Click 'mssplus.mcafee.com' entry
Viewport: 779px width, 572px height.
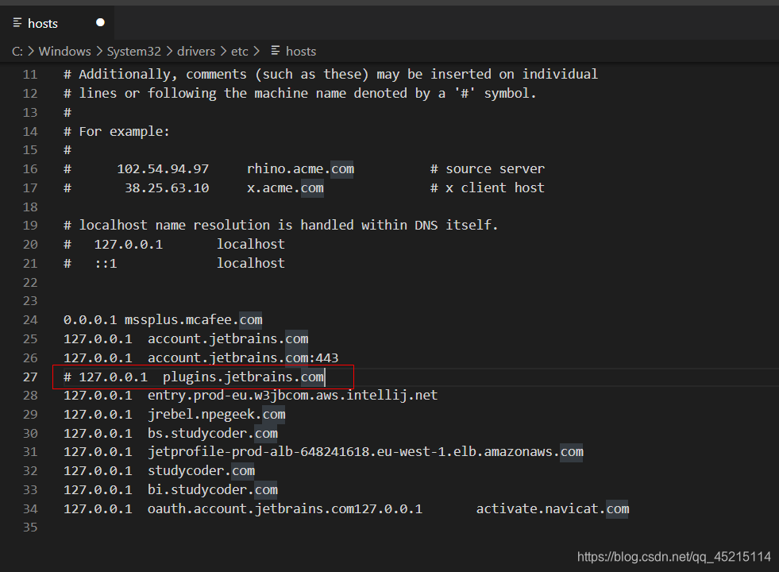[193, 319]
